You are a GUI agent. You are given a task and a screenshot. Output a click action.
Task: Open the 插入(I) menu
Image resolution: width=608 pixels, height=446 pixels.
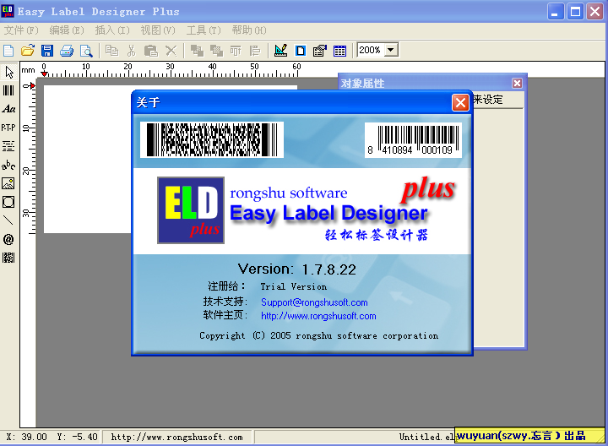112,30
